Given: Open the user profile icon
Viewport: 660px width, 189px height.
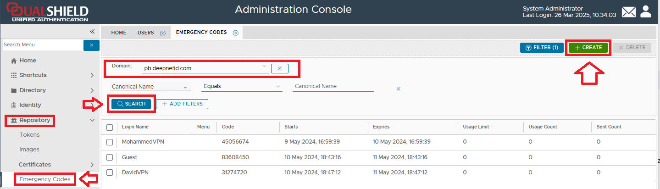Looking at the screenshot, I should click(x=646, y=12).
